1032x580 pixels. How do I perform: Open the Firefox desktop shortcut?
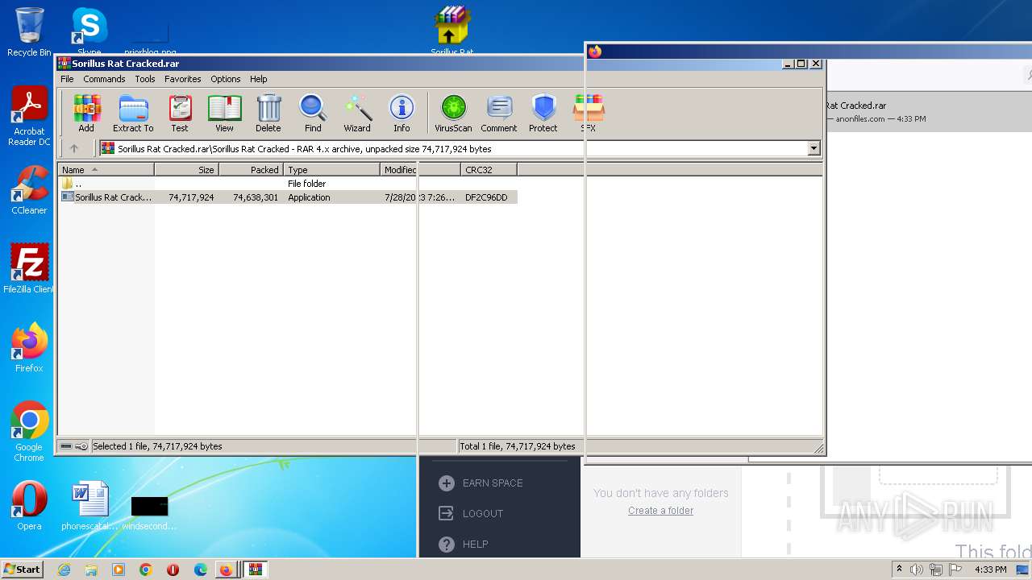click(29, 347)
